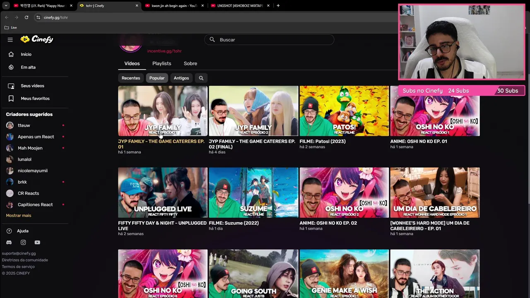Open the YouTube icon in sidebar footer
This screenshot has height=298, width=530.
point(37,243)
